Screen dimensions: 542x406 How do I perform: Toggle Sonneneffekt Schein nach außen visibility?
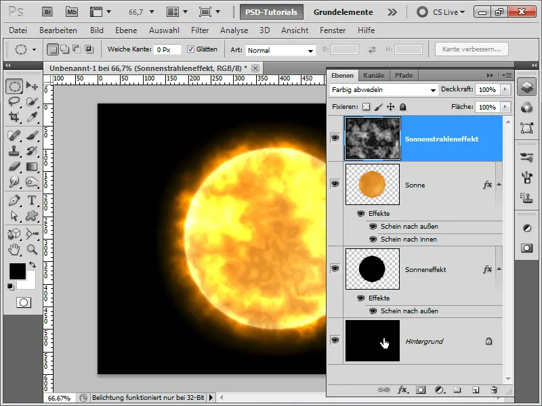[x=373, y=311]
